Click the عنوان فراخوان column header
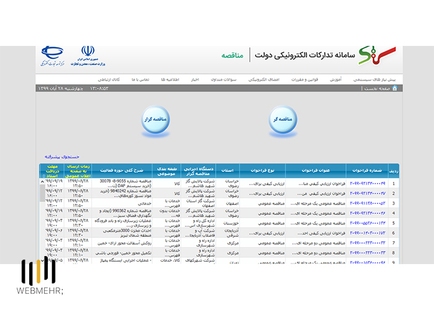 316,170
